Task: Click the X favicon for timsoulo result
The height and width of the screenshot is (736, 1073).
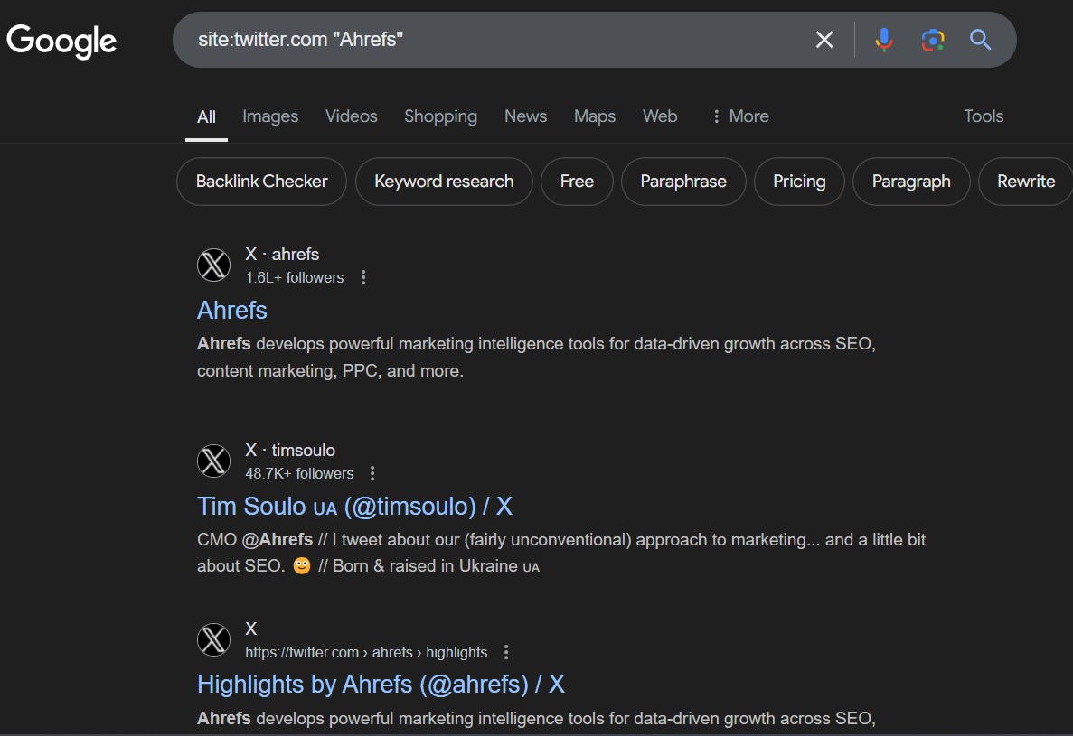Action: coord(213,461)
